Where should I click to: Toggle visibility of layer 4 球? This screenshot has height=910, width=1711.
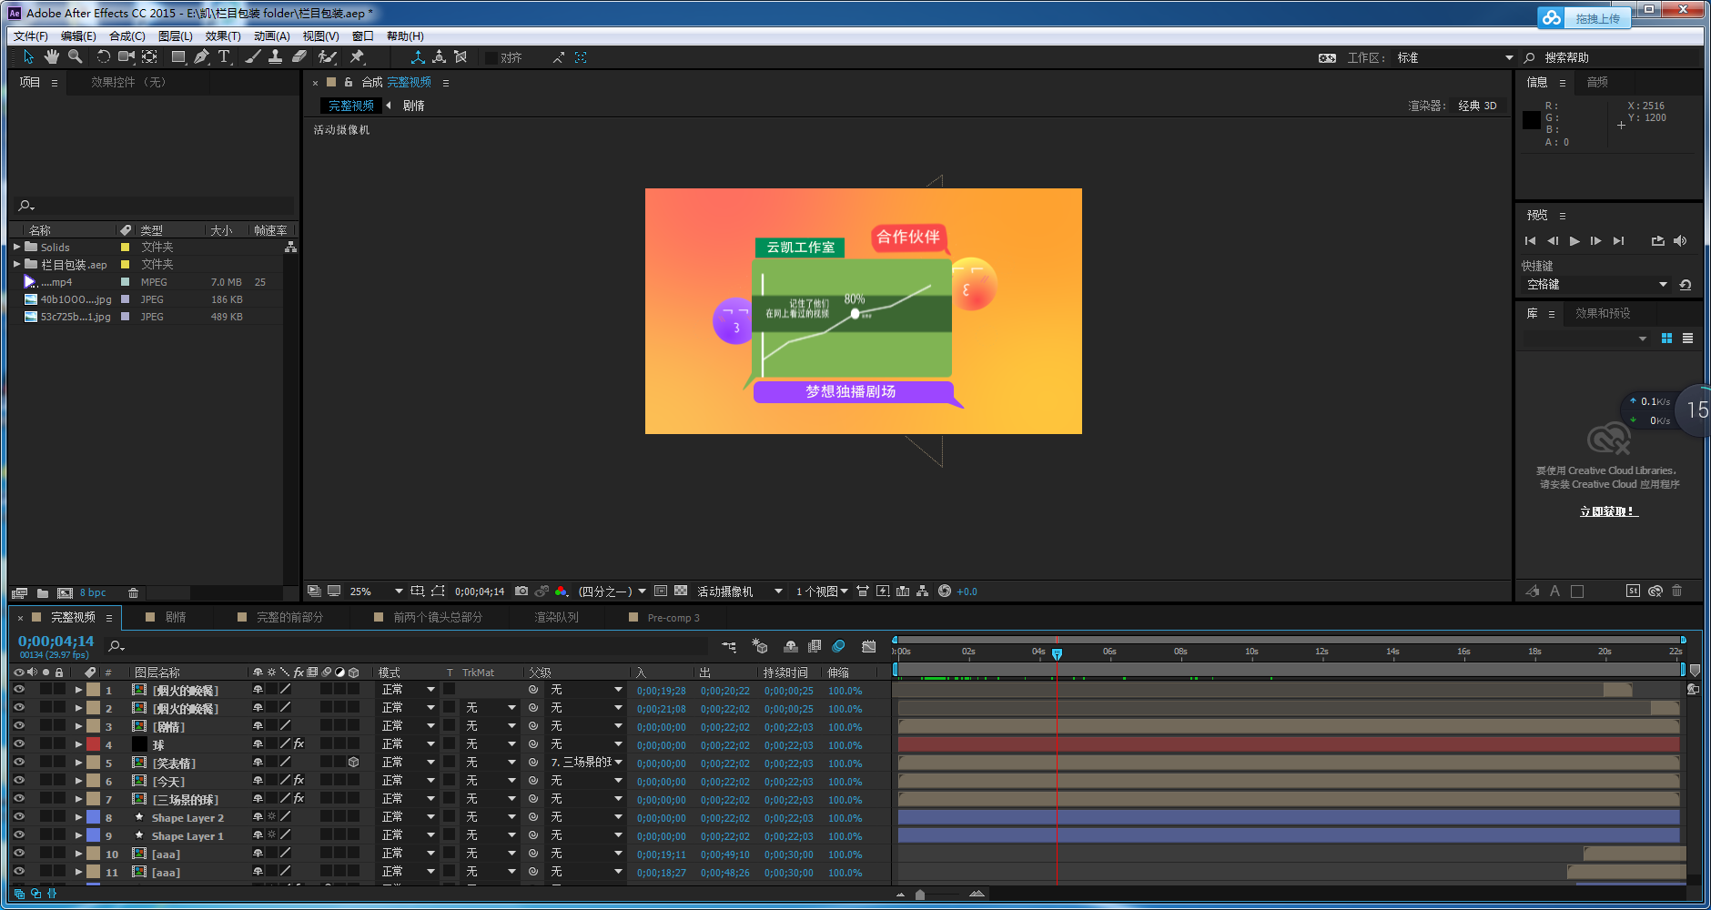[x=18, y=744]
